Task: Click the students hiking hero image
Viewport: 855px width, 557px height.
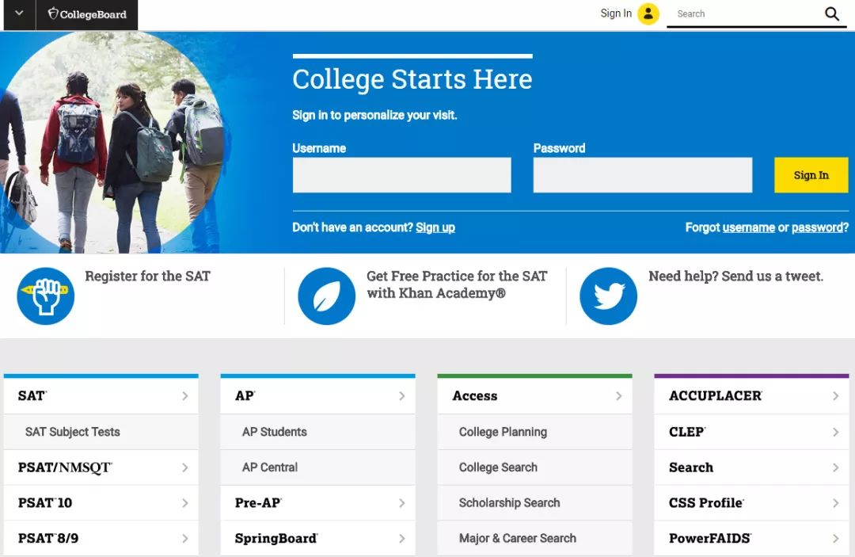Action: pyautogui.click(x=112, y=142)
